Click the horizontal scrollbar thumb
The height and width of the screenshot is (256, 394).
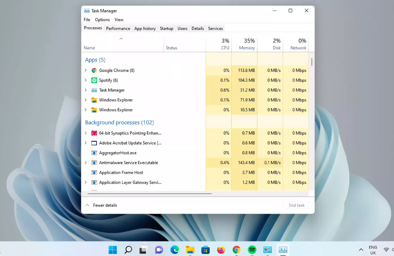coord(150,194)
